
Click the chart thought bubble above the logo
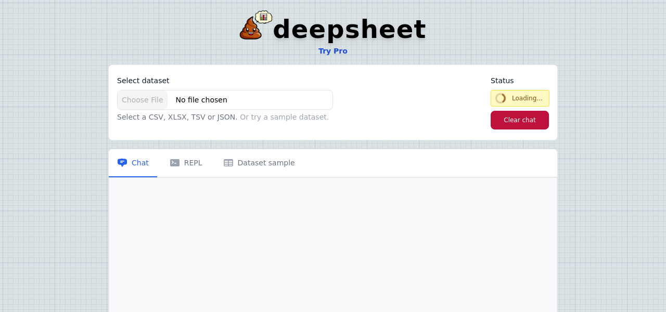click(263, 17)
